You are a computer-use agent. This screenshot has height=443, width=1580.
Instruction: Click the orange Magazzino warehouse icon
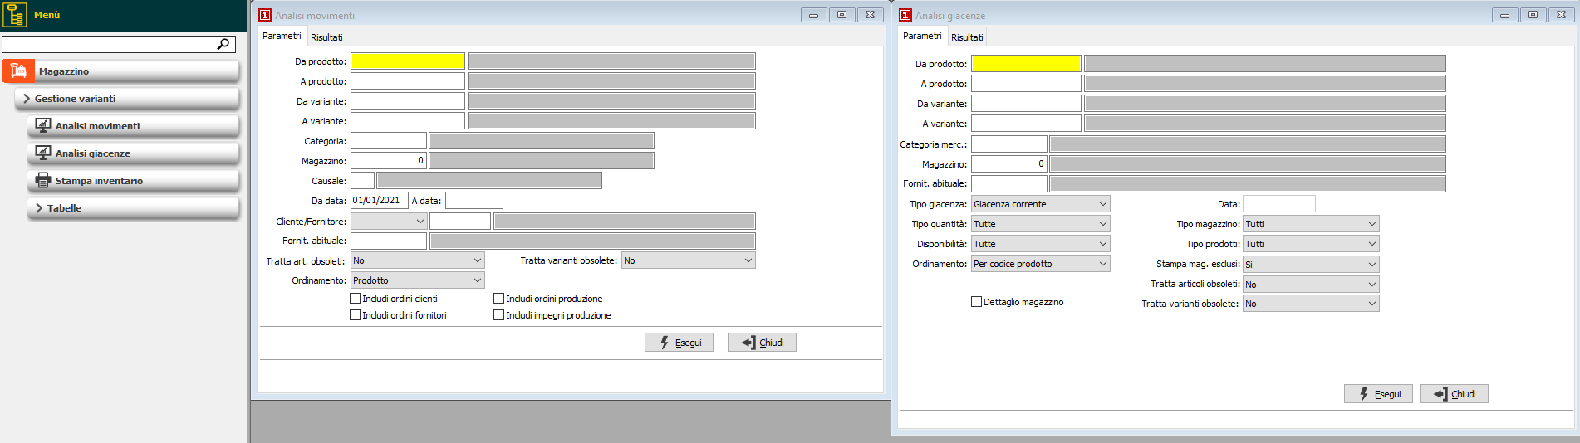[x=18, y=71]
